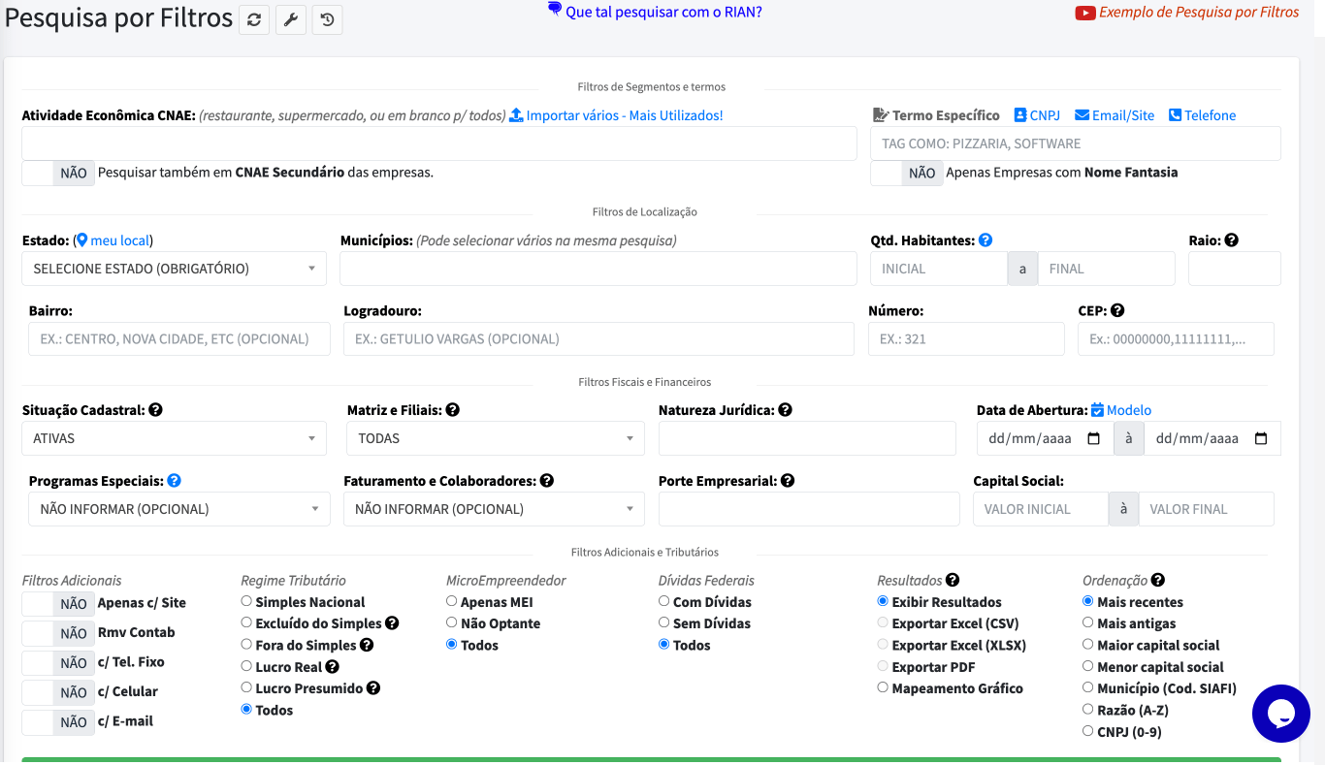This screenshot has width=1325, height=765.
Task: Expand the Situação Cadastral dropdown
Action: 174,438
